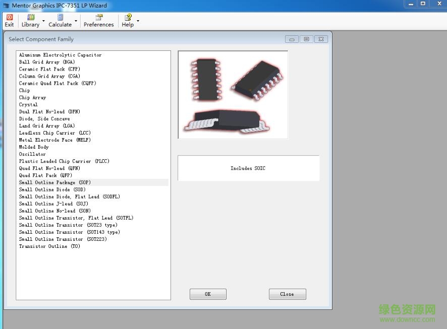This screenshot has height=329, width=447.
Task: Select the Crystal component family
Action: point(29,104)
